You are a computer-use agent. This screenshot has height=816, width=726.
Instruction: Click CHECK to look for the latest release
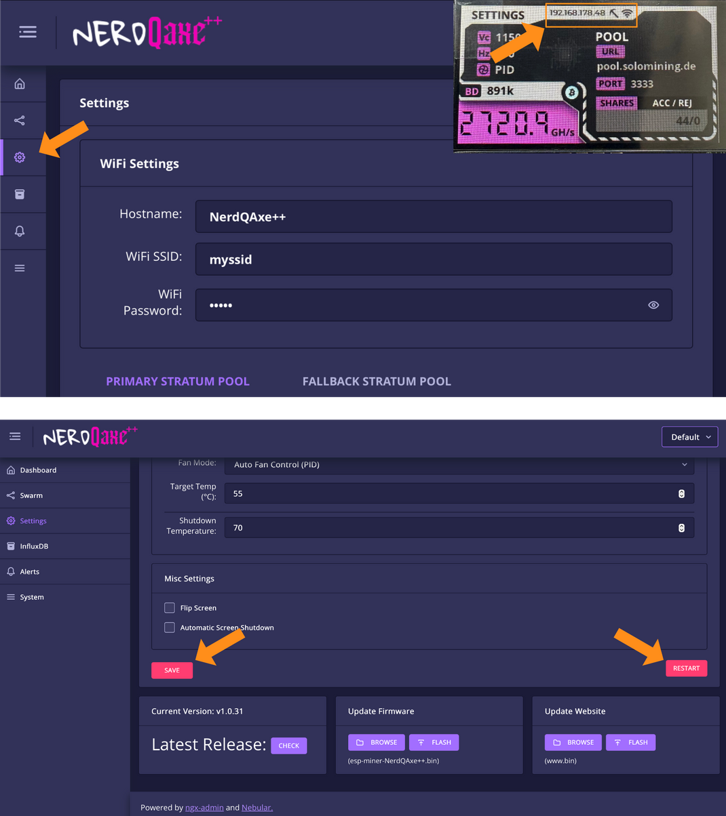click(x=288, y=746)
